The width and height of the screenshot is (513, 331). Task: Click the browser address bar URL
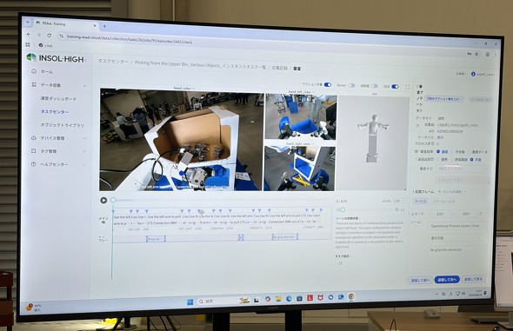tap(130, 39)
